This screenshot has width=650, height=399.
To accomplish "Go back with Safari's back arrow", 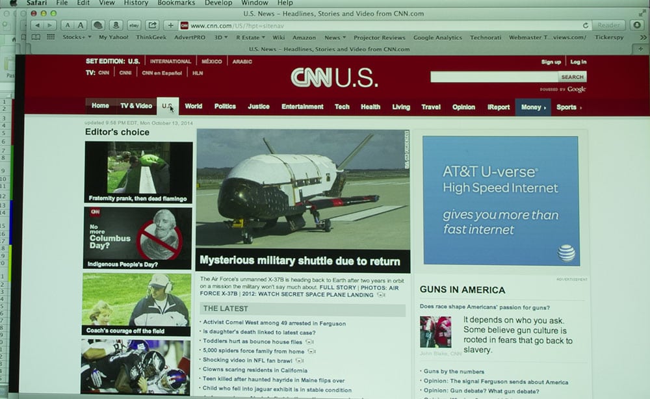I will (37, 25).
